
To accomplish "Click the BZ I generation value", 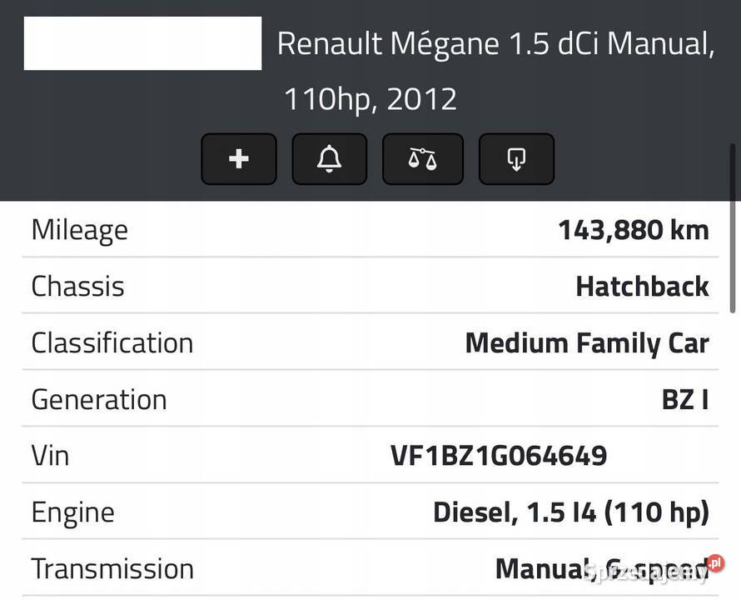I will 685,400.
